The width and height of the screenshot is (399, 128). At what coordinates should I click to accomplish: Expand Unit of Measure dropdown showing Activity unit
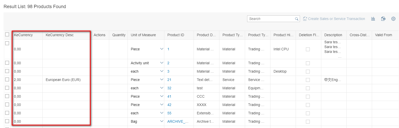162,63
